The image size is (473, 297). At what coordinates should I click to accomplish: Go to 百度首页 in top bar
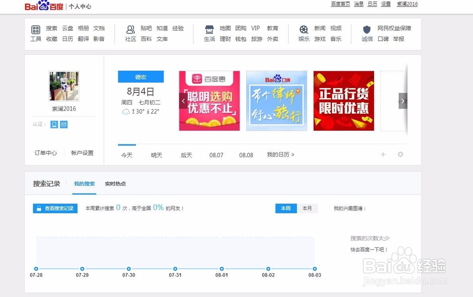click(340, 4)
